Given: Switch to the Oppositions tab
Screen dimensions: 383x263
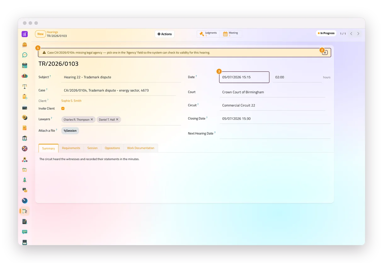Looking at the screenshot, I should [112, 148].
